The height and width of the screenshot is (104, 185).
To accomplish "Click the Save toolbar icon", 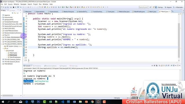I will point(5,7).
